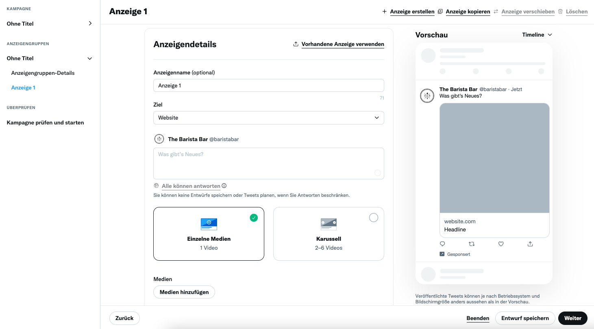This screenshot has width=594, height=329.
Task: Click the upload icon beside Vorhandene Anzeige verwenden
Action: pos(296,44)
